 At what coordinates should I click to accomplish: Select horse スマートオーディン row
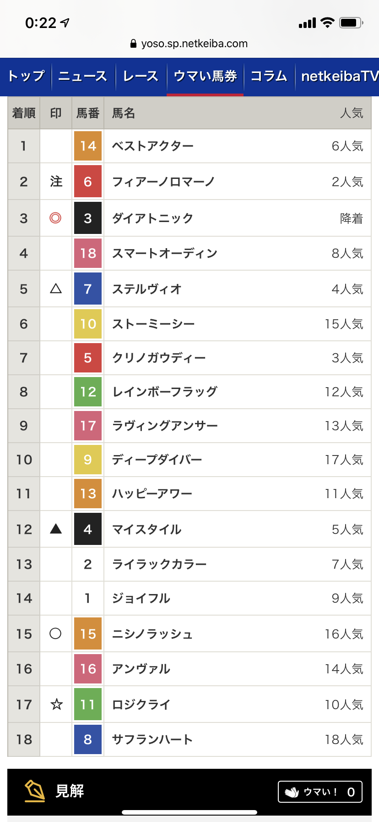(x=189, y=253)
